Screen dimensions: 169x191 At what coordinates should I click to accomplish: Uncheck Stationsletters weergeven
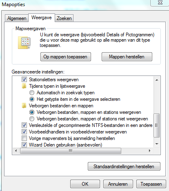[24, 80]
